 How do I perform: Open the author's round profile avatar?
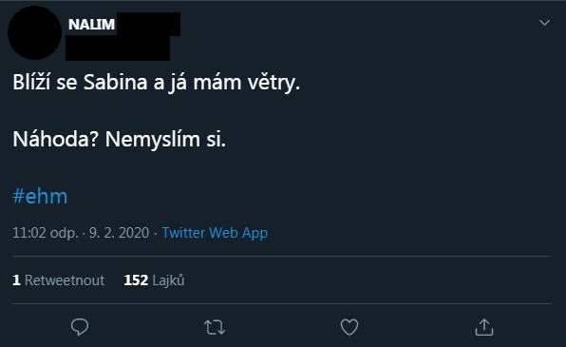pos(34,32)
